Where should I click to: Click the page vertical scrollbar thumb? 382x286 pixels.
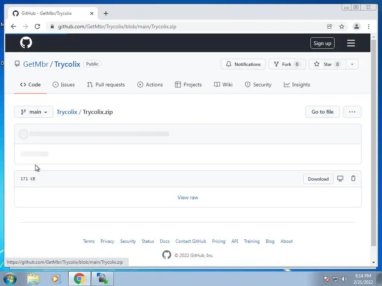pyautogui.click(x=373, y=143)
